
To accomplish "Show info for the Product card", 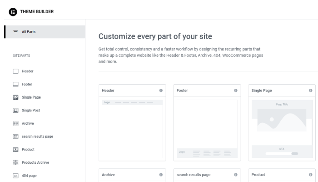I will (x=311, y=175).
